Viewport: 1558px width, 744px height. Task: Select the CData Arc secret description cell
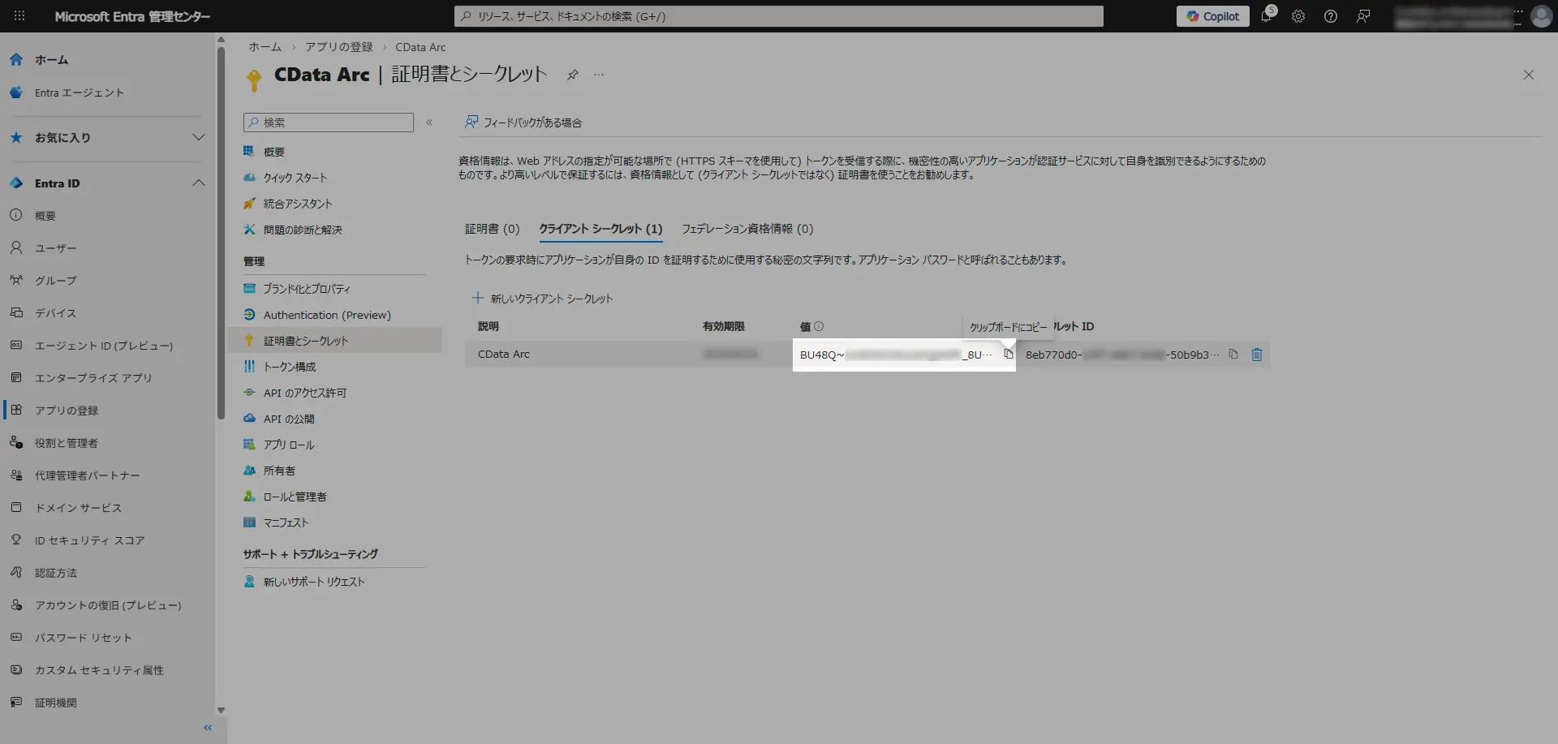pyautogui.click(x=503, y=355)
